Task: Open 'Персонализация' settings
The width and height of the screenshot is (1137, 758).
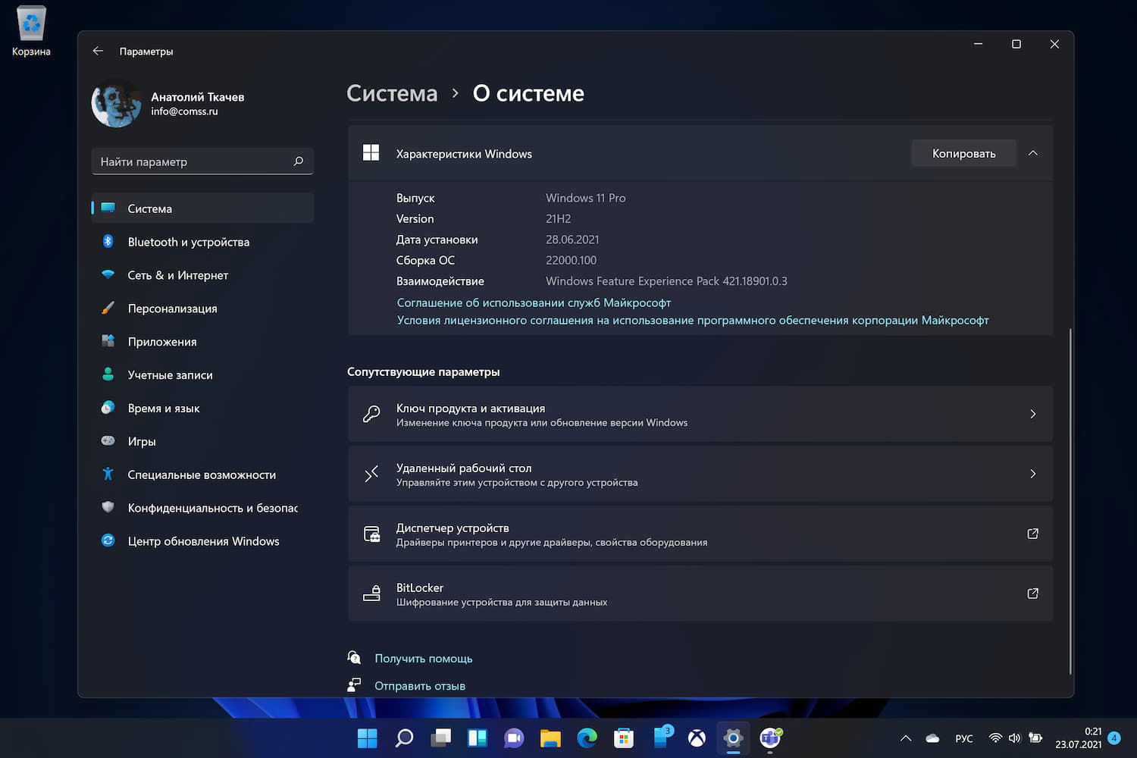Action: click(x=202, y=309)
